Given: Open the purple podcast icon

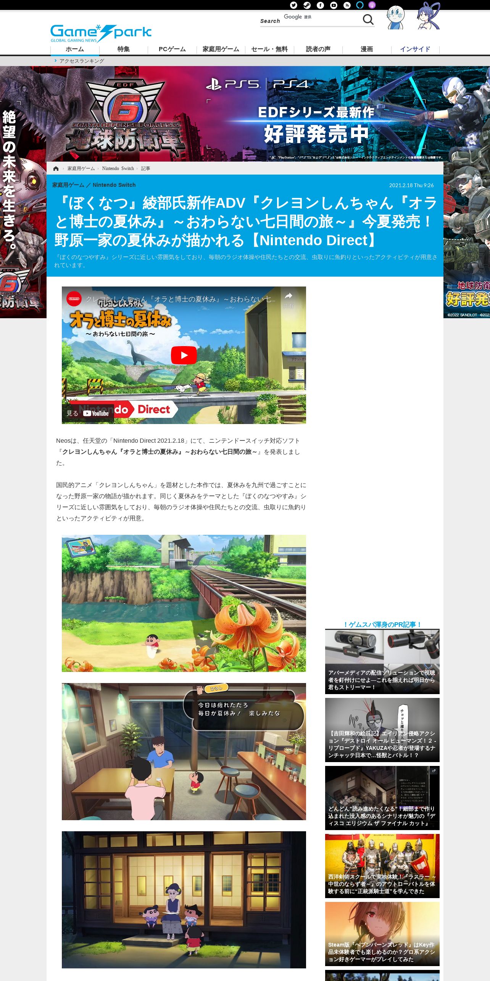Looking at the screenshot, I should (372, 5).
